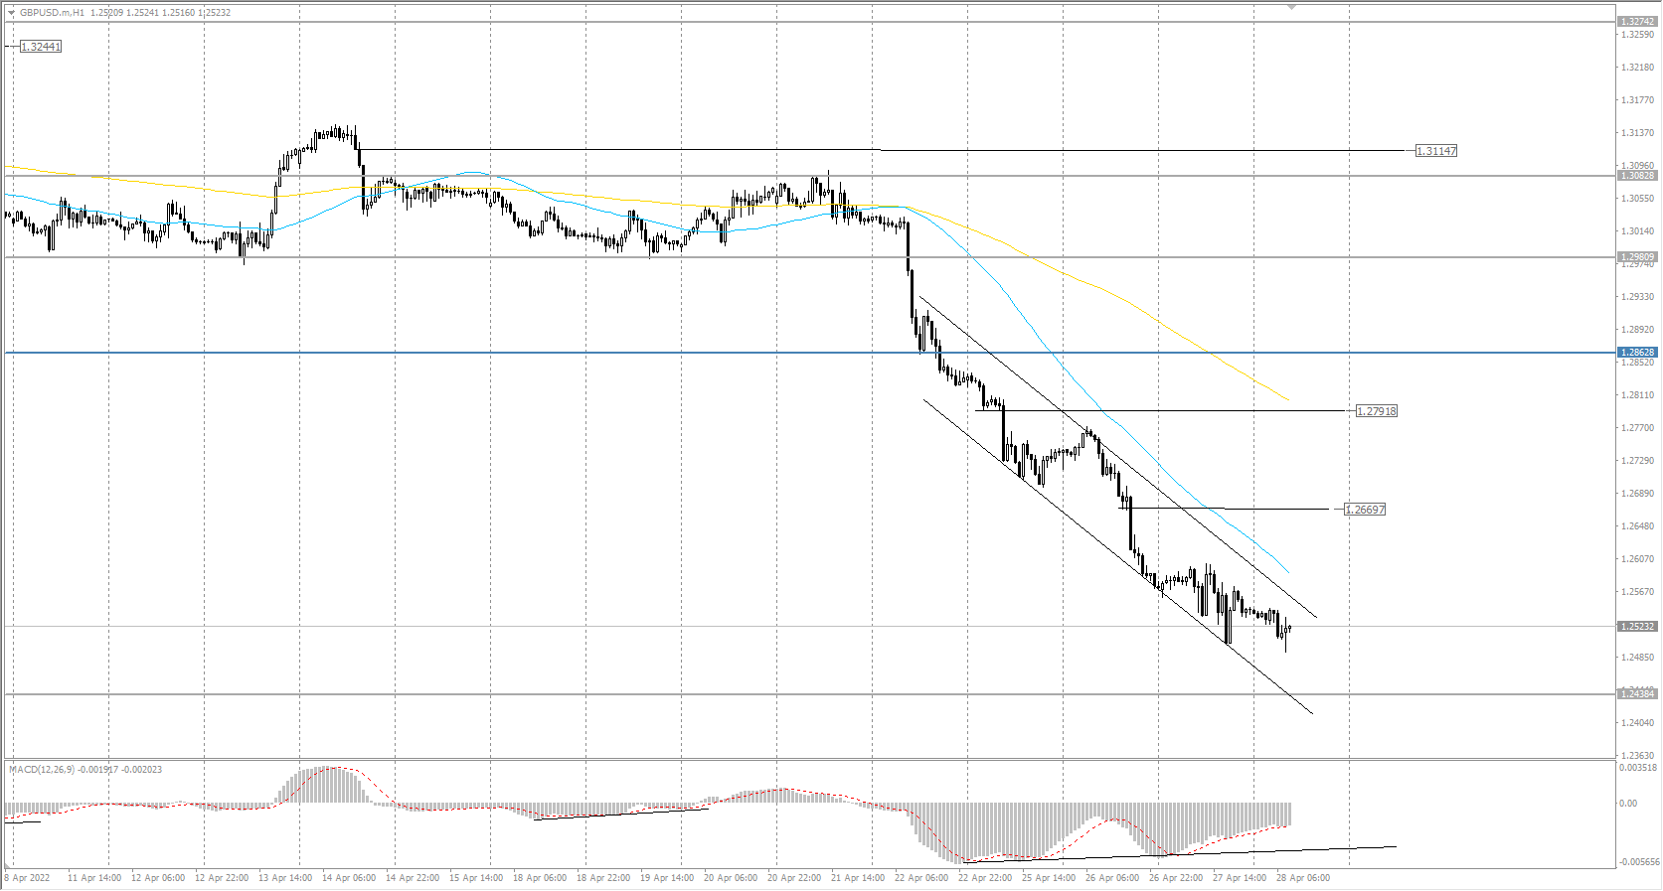Click the MACD scale value 0.003518
Screen dimensions: 1663x891
click(x=1638, y=768)
